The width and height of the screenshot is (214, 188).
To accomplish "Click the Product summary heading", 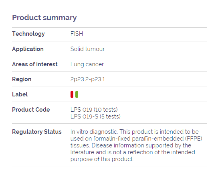I will [44, 18].
